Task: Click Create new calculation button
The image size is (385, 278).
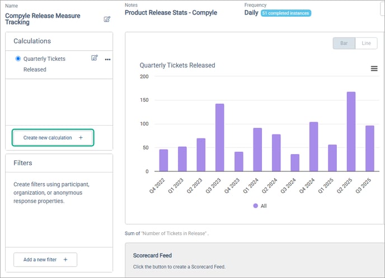Action: (x=53, y=137)
